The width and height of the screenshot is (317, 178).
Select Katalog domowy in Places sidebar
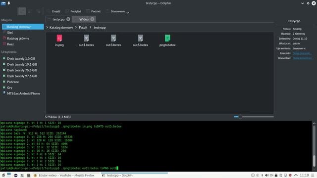(23, 27)
